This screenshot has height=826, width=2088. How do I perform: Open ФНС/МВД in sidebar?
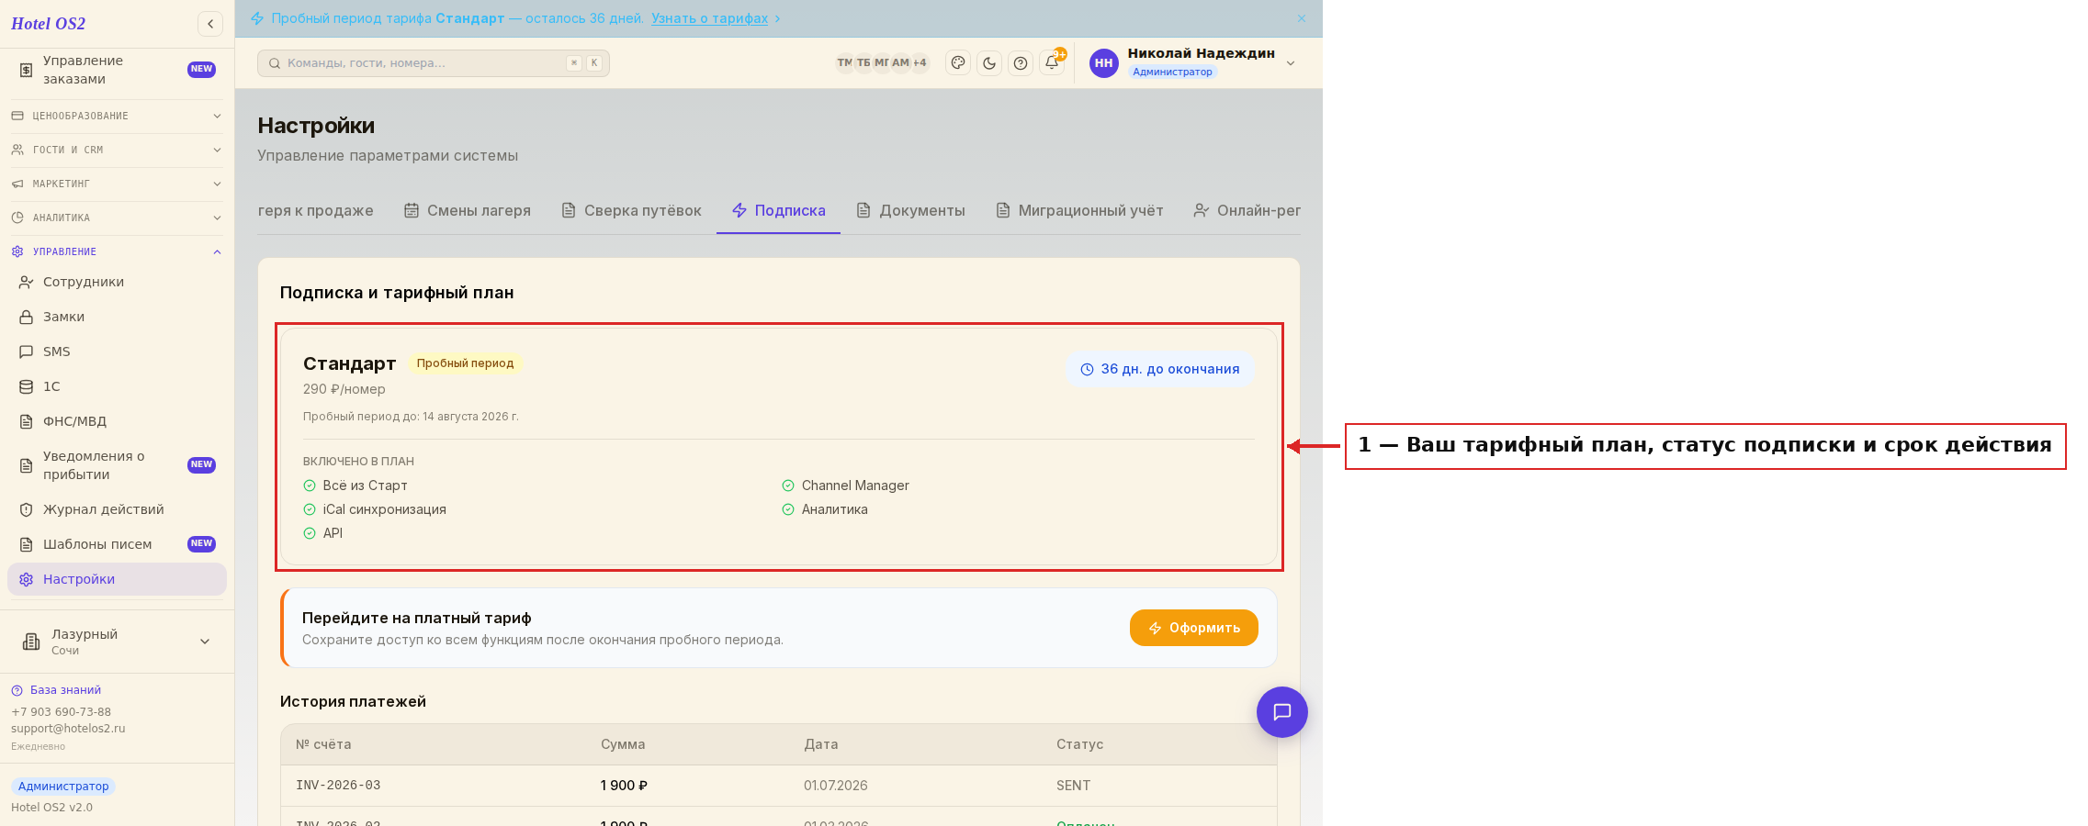pos(118,421)
